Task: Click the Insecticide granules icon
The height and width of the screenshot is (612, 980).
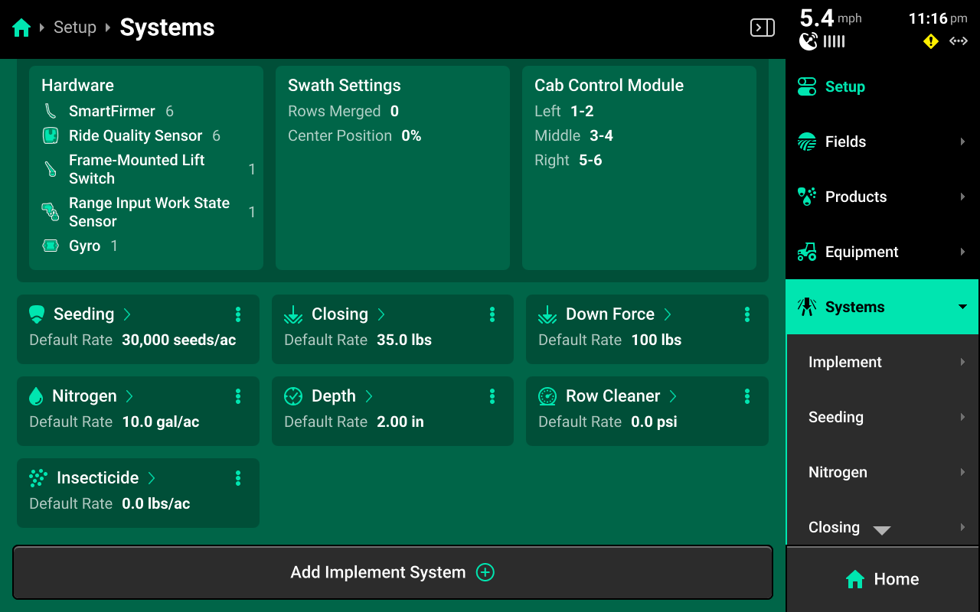Action: click(x=38, y=478)
